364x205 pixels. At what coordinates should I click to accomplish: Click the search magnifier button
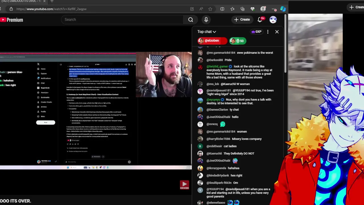click(191, 20)
